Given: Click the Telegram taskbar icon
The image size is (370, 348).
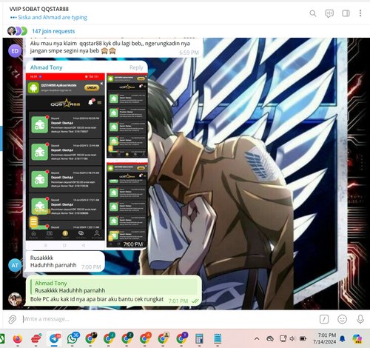Looking at the screenshot, I should (55, 338).
